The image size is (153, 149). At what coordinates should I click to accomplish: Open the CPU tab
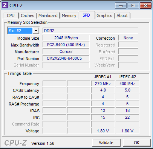click(11, 16)
